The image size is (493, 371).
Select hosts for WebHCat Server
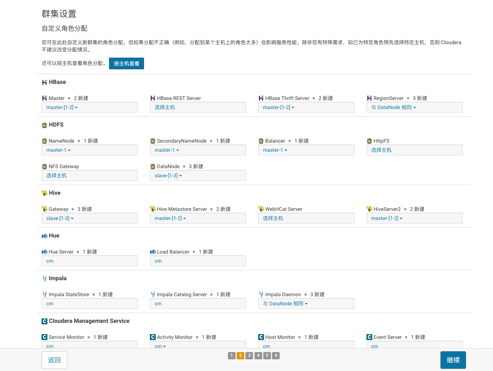306,218
